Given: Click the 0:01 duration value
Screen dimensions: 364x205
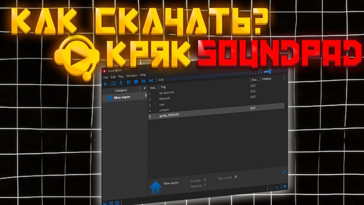Looking at the screenshot, I should [x=253, y=108].
